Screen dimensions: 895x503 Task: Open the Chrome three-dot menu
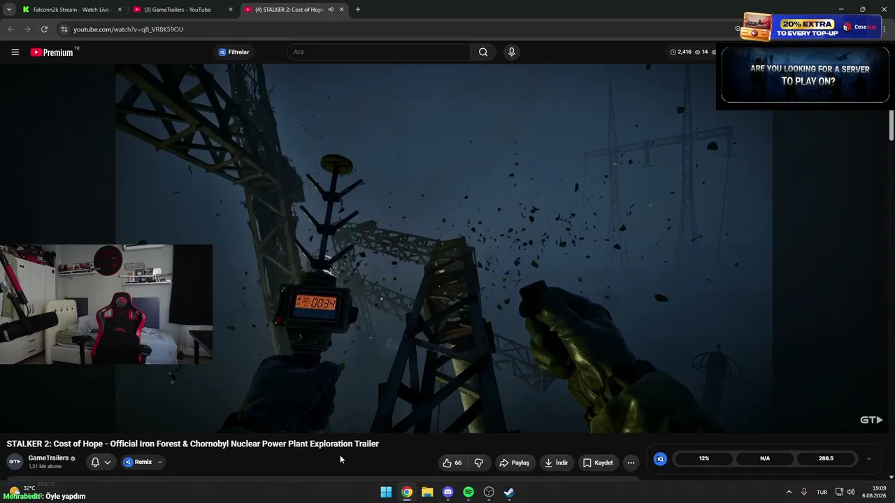click(885, 29)
